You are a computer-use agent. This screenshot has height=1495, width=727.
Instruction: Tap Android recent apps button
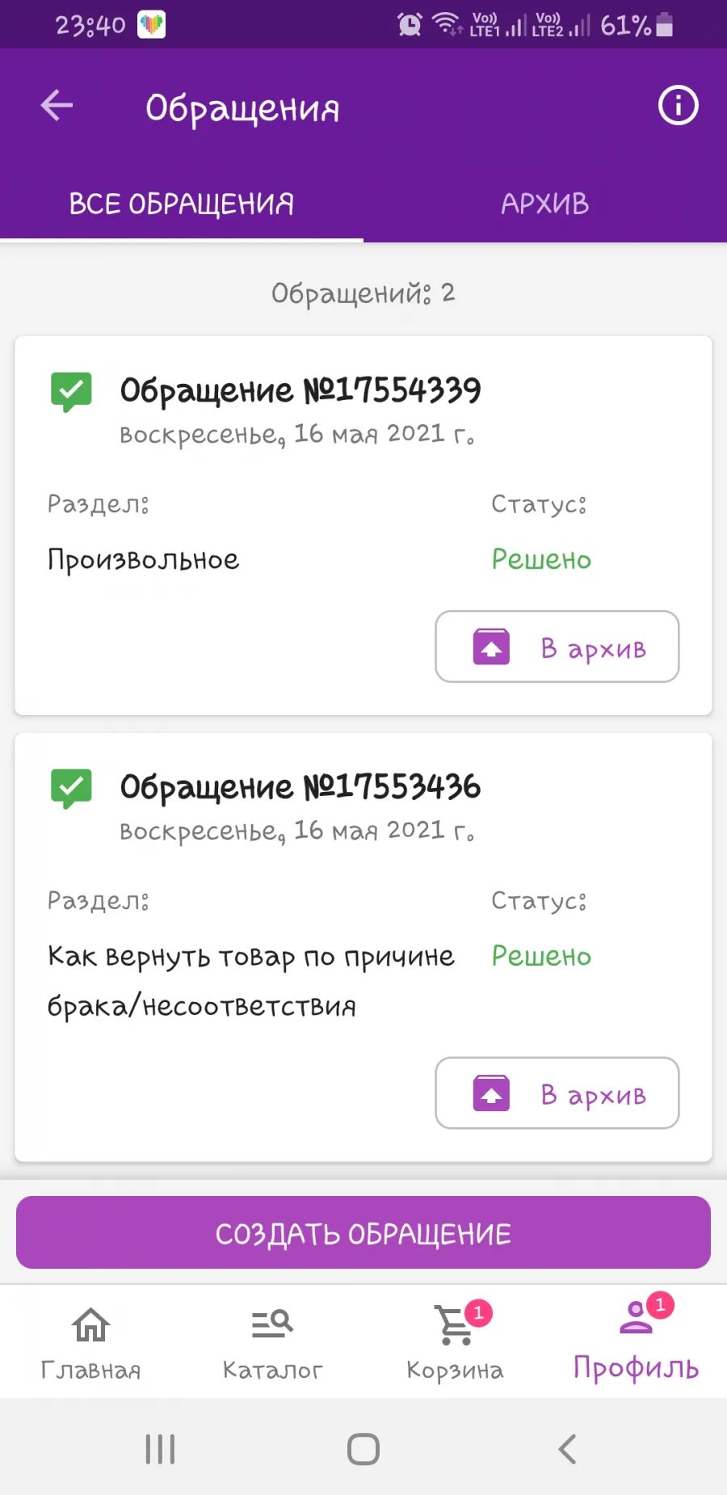tap(160, 1449)
